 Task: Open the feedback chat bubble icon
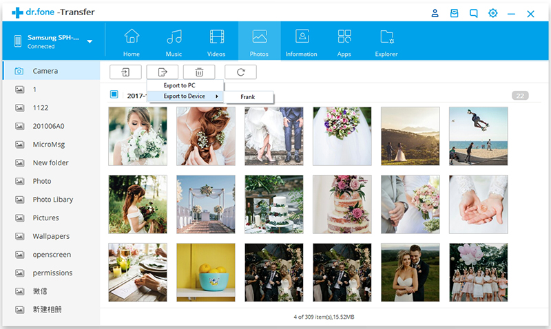point(473,13)
